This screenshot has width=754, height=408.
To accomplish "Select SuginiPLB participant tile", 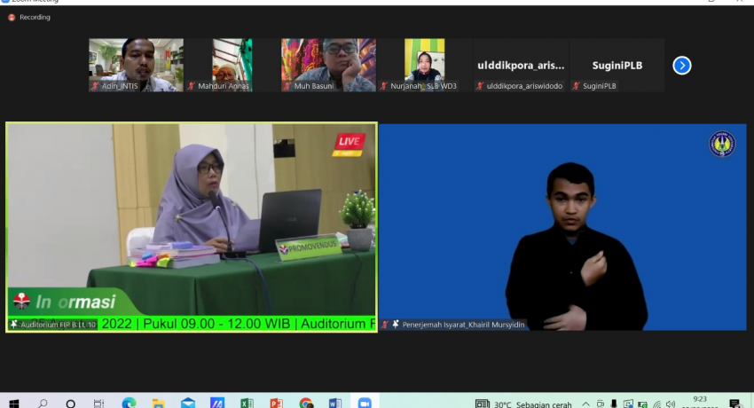I will [x=617, y=65].
